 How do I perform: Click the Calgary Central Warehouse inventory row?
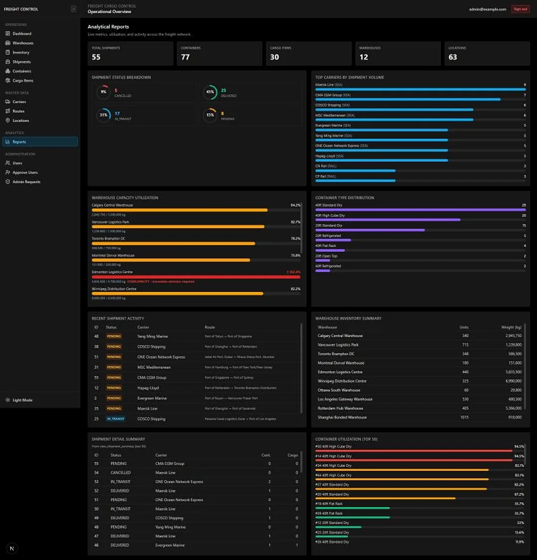pos(420,336)
